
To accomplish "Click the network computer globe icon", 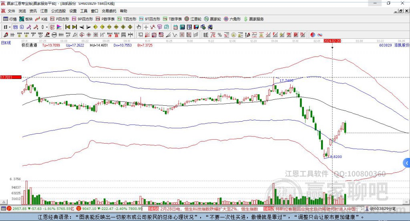I will (x=203, y=27).
